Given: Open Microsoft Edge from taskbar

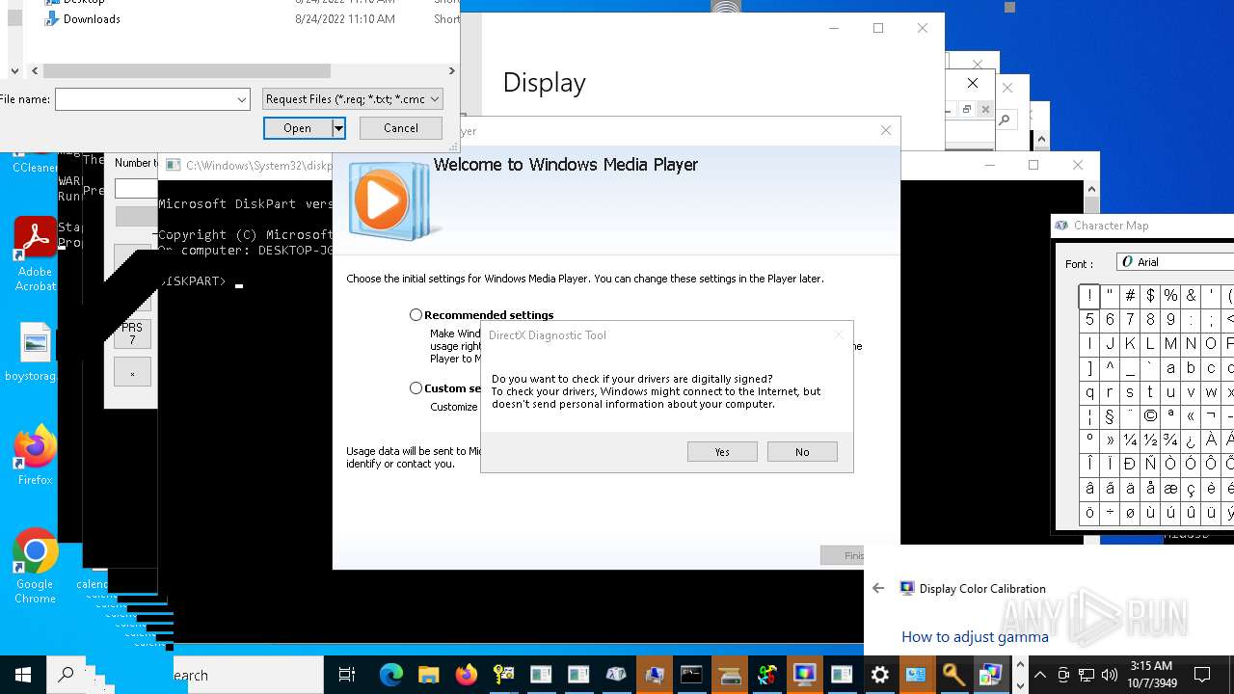Looking at the screenshot, I should coord(390,675).
